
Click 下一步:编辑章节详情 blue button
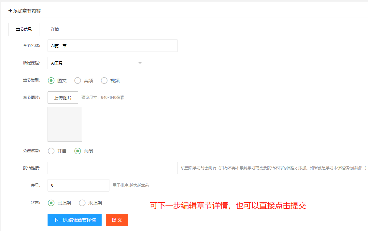75,220
